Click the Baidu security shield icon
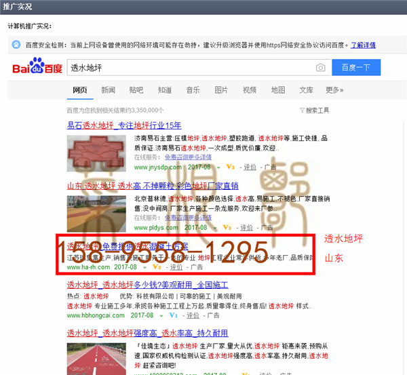This screenshot has height=375, width=407. (x=16, y=45)
